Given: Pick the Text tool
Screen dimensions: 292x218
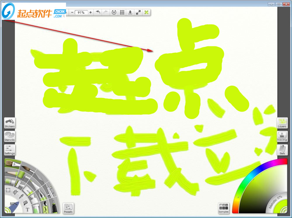Looking at the screenshot, I should click(28, 209).
